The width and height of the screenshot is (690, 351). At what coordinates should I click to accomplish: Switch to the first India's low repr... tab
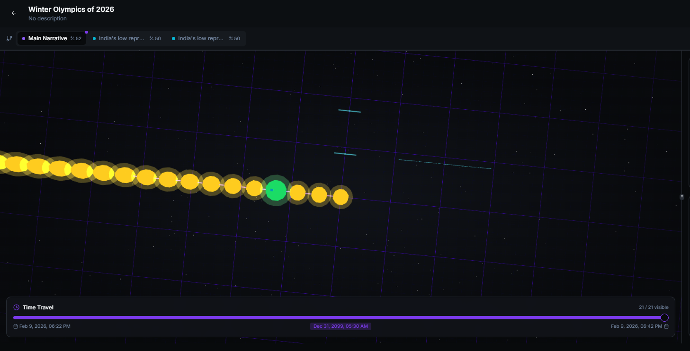[x=126, y=38]
